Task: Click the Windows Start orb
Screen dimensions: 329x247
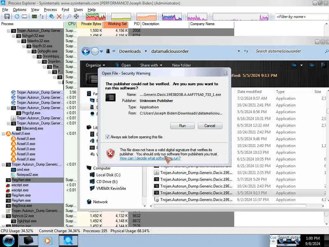Action: coord(8,241)
